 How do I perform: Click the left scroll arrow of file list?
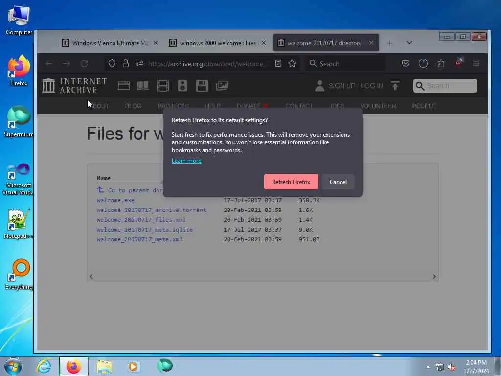tap(91, 276)
